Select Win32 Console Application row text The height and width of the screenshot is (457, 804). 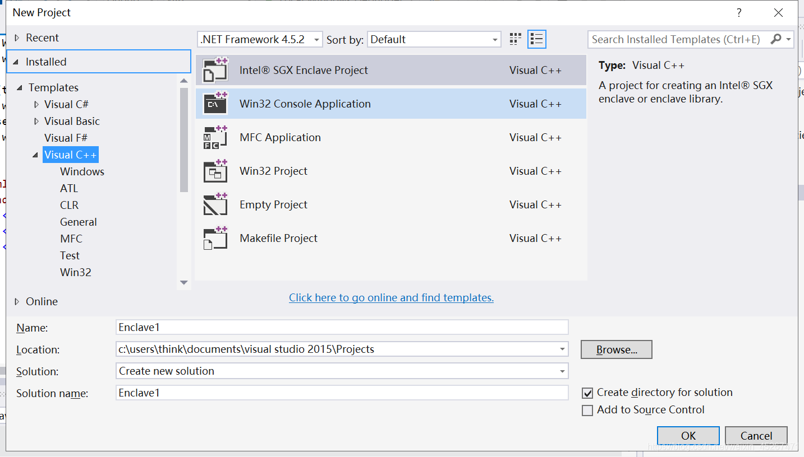[x=305, y=104]
